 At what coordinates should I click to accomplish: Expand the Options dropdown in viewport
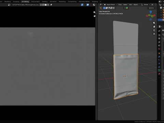point(152,8)
